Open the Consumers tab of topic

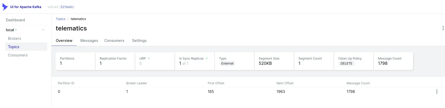tap(114, 41)
